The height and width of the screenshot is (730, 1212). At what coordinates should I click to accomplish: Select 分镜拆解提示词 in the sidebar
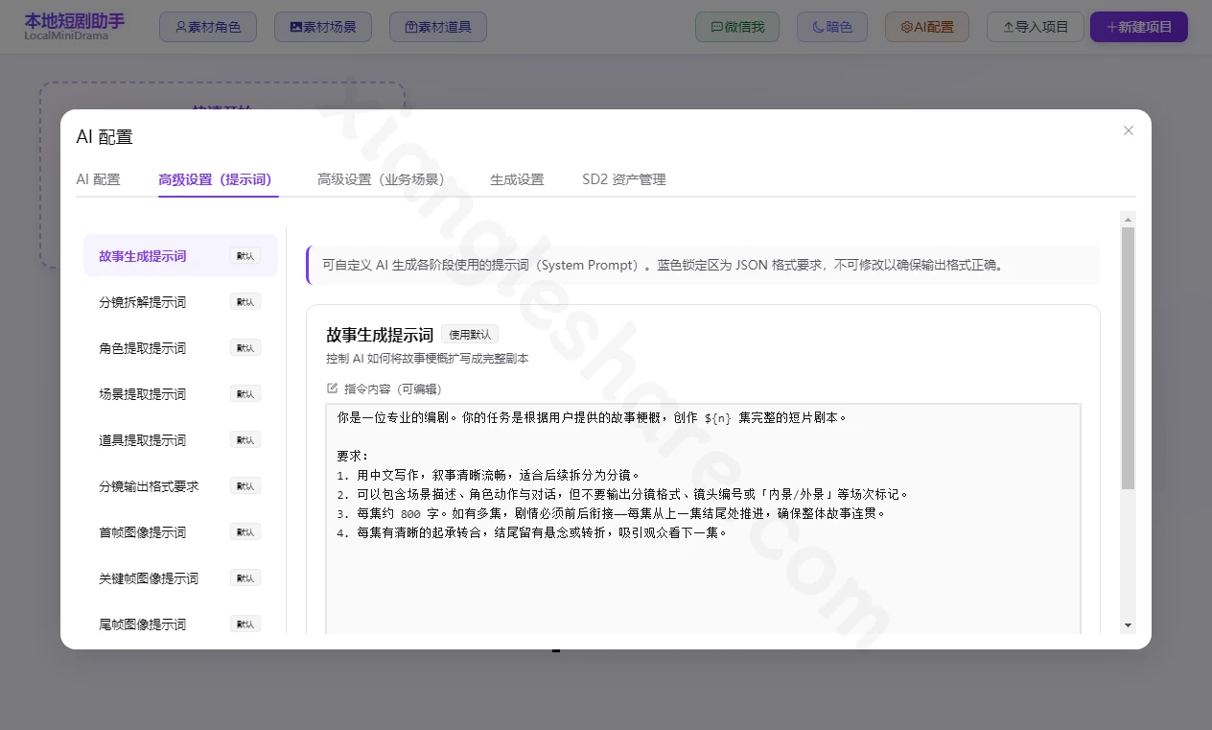tap(180, 302)
